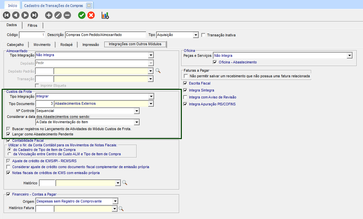Edit the record with pencil icon
This screenshot has width=363, height=219.
[x=58, y=15]
